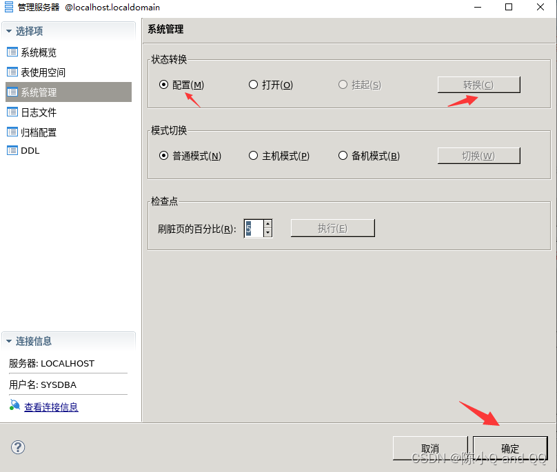Click the 服务器: LOCALHOST text

(52, 363)
